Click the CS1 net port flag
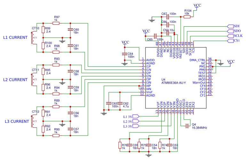The image size is (246, 160). (230, 41)
